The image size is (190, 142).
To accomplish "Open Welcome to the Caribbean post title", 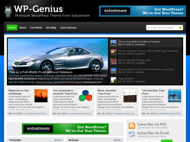I will [x=18, y=92].
